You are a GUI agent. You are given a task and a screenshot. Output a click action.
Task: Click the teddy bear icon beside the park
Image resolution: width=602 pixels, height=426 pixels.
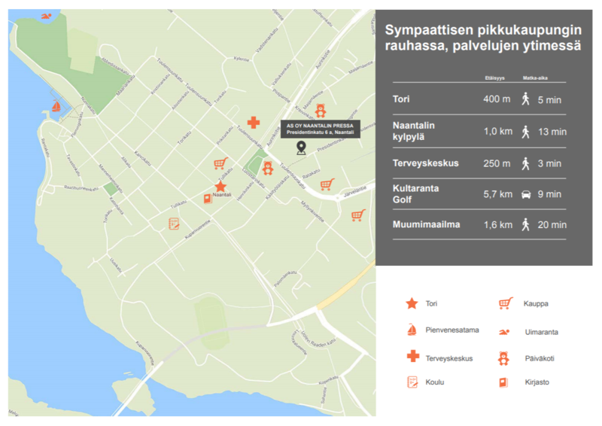(x=267, y=167)
